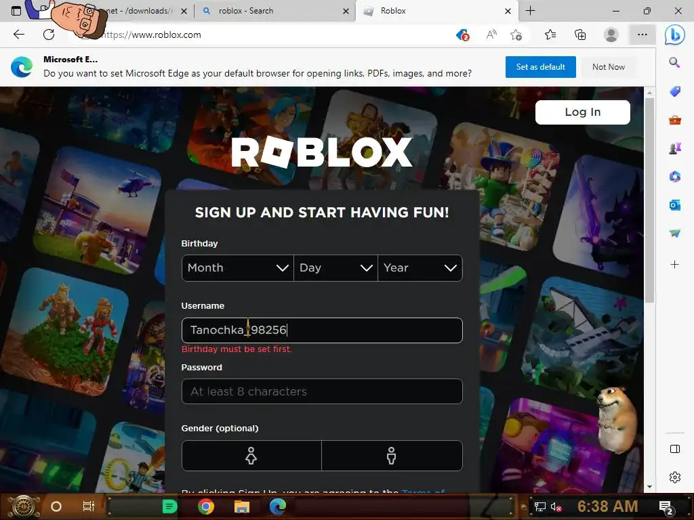Open Edge Settings and more menu
The height and width of the screenshot is (520, 694).
click(x=642, y=35)
